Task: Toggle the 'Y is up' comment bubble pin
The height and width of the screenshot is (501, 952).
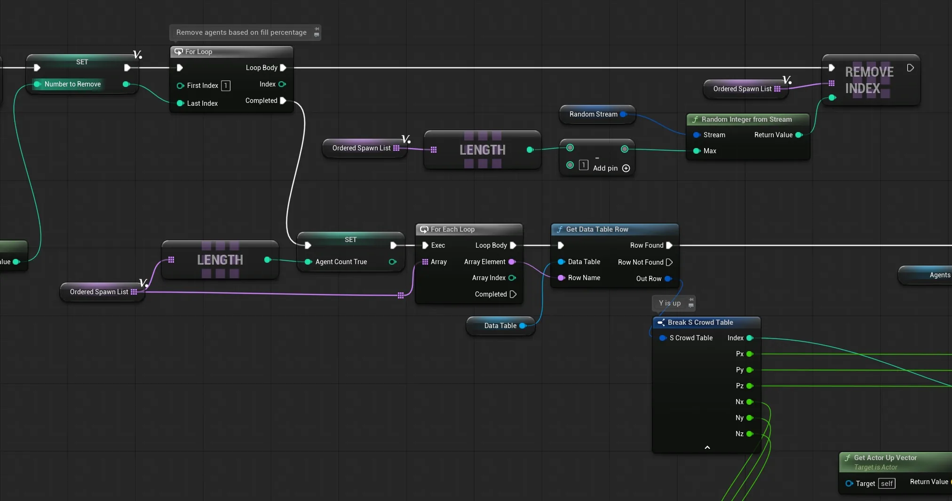Action: [691, 299]
